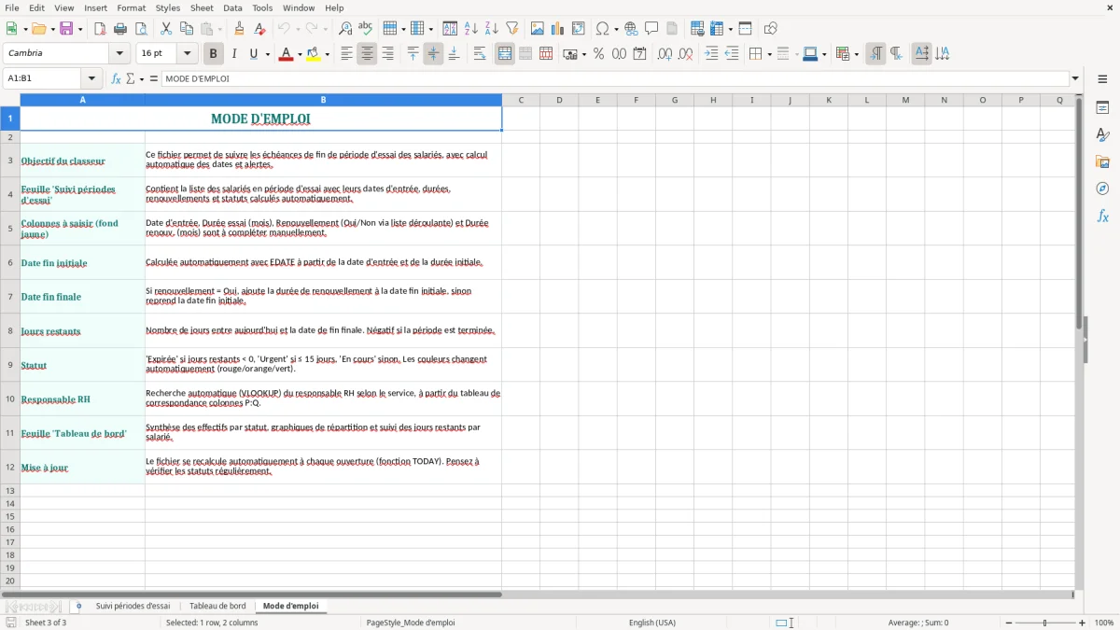This screenshot has height=630, width=1120.
Task: Open the Function Wizard next to the Name Box
Action: pos(117,78)
